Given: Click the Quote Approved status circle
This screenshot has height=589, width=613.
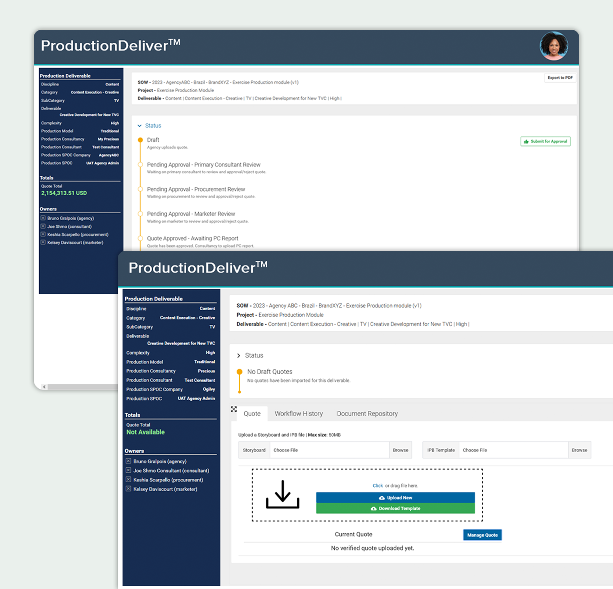Looking at the screenshot, I should [x=140, y=238].
